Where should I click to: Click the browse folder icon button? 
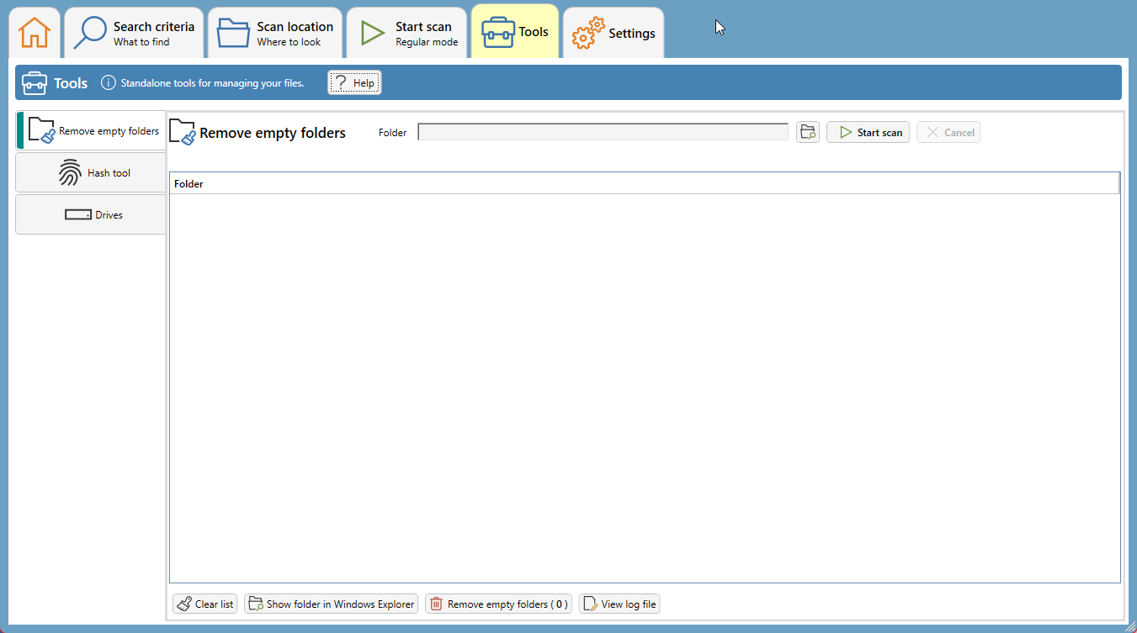(x=808, y=132)
